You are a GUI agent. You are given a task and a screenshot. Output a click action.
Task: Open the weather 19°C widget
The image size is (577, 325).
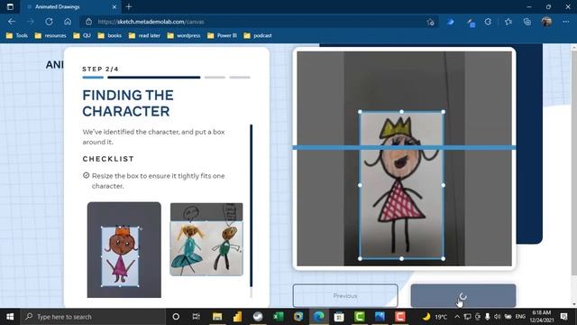point(435,317)
